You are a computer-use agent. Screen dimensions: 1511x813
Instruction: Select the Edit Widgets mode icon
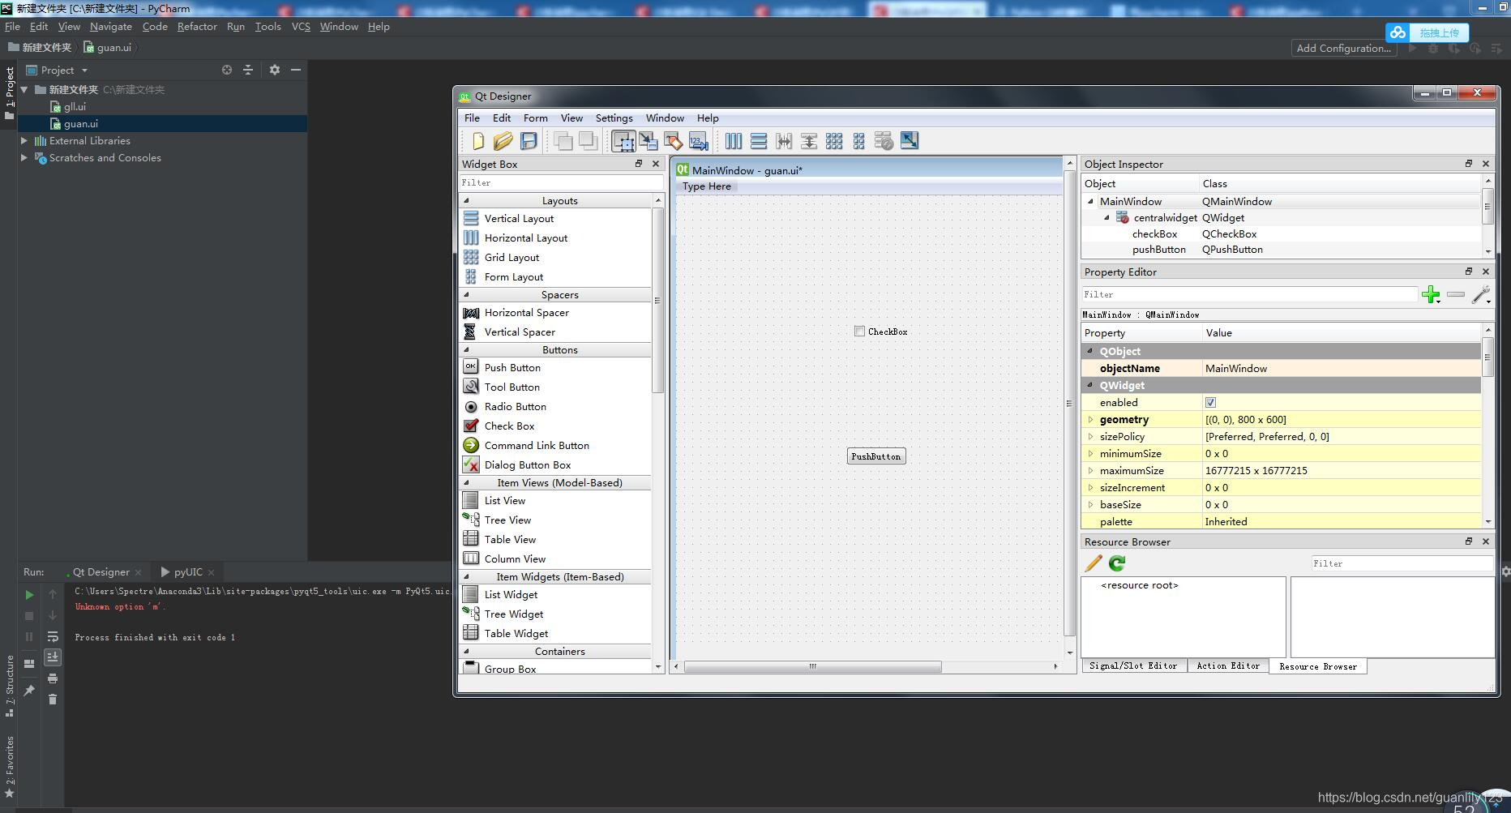coord(623,141)
